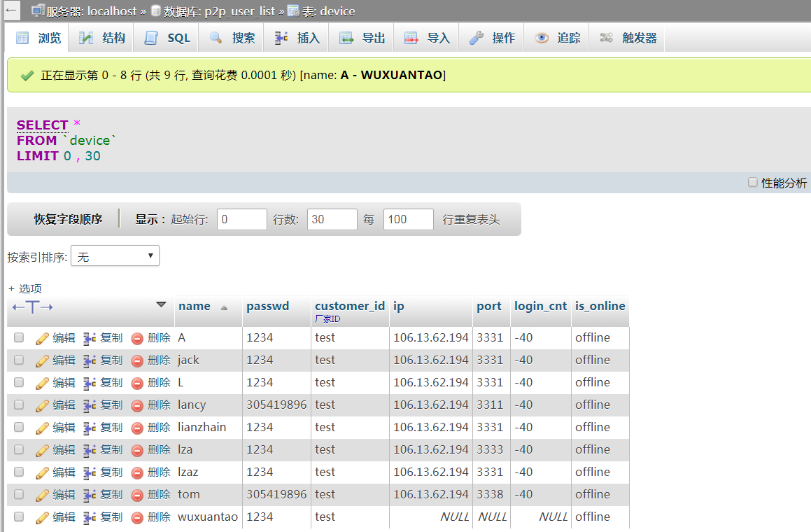
Task: Click copy icon for row wuxuantao
Action: (x=90, y=517)
